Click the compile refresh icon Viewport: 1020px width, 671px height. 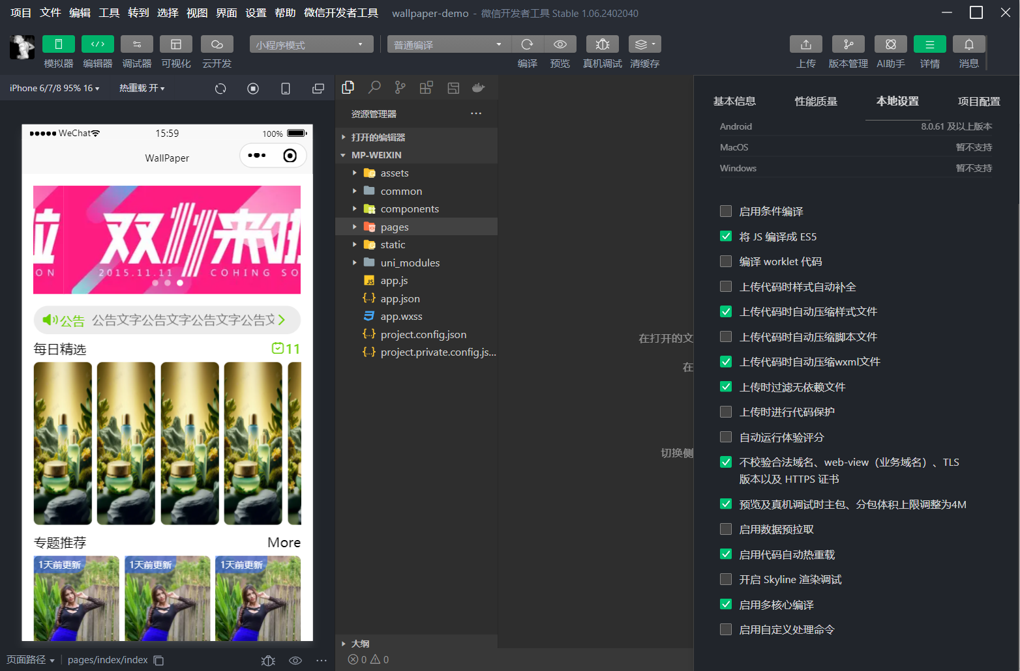click(528, 44)
